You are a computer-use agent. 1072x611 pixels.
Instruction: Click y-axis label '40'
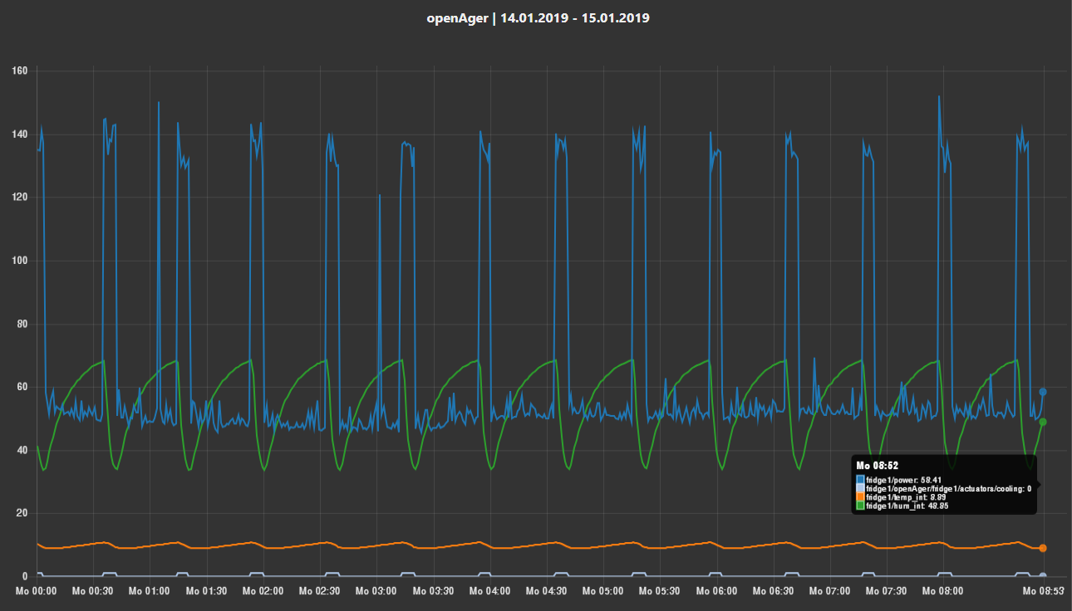pos(22,450)
